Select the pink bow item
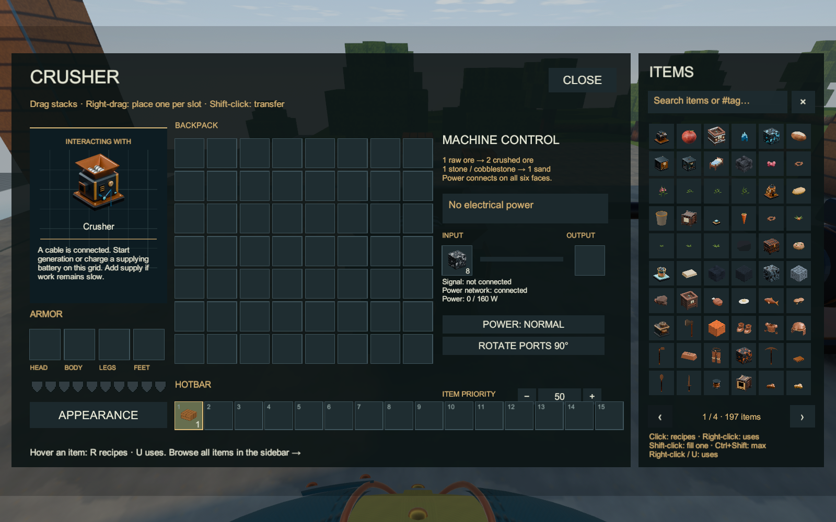The width and height of the screenshot is (836, 522). [x=771, y=164]
